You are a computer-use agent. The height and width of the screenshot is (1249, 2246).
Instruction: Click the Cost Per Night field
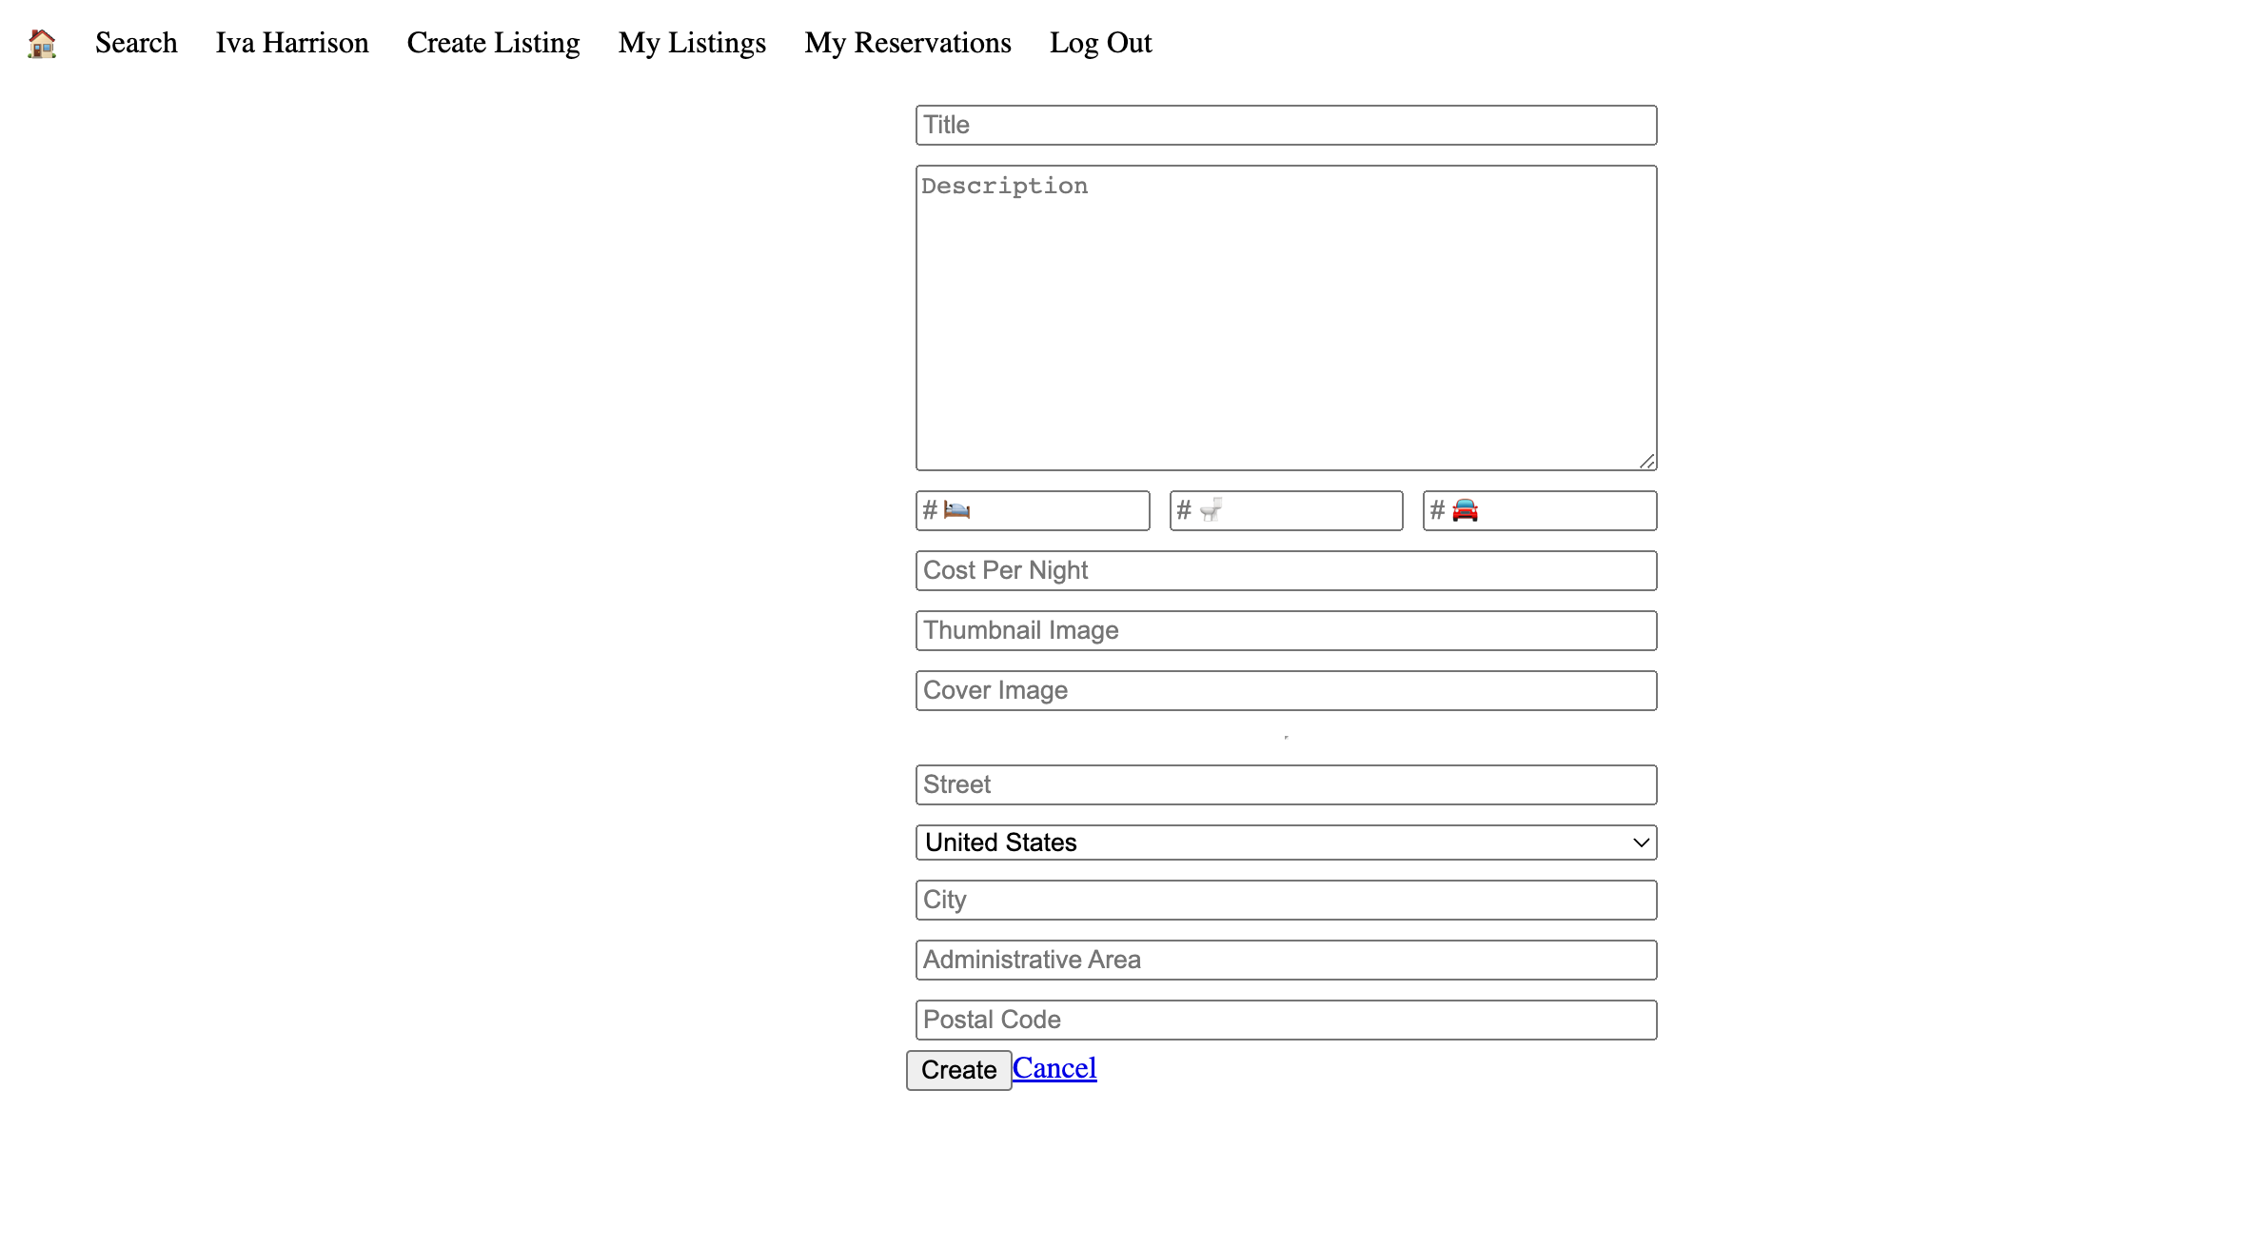1285,570
